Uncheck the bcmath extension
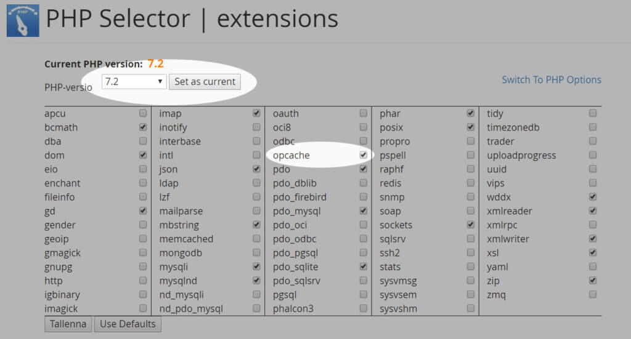 pos(143,127)
